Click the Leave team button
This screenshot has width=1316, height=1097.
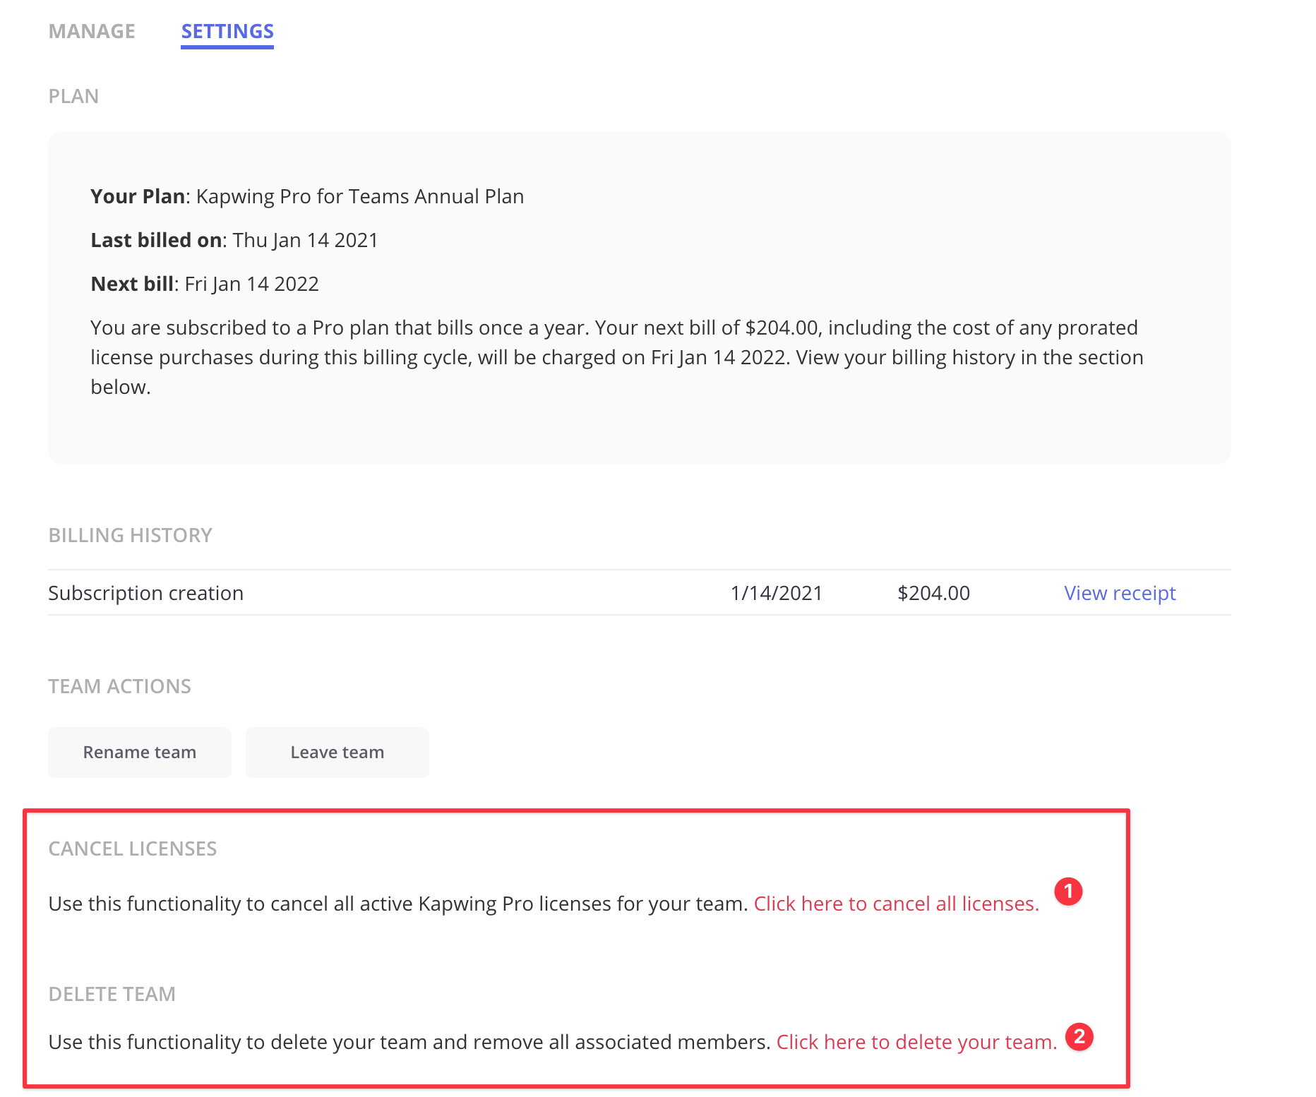tap(337, 753)
